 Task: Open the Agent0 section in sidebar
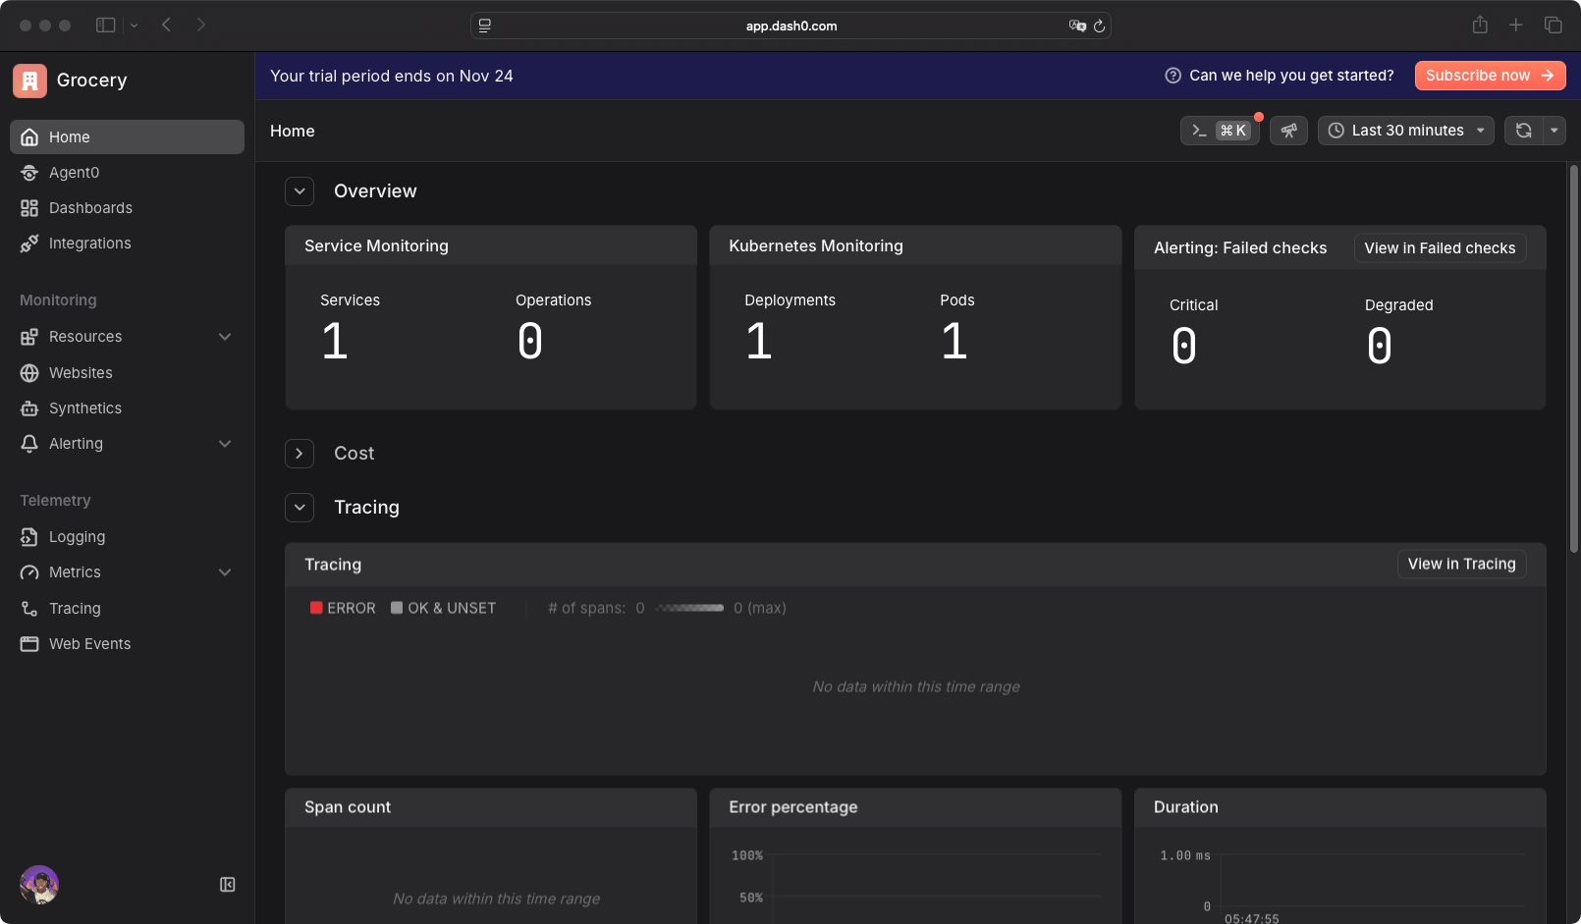click(73, 172)
